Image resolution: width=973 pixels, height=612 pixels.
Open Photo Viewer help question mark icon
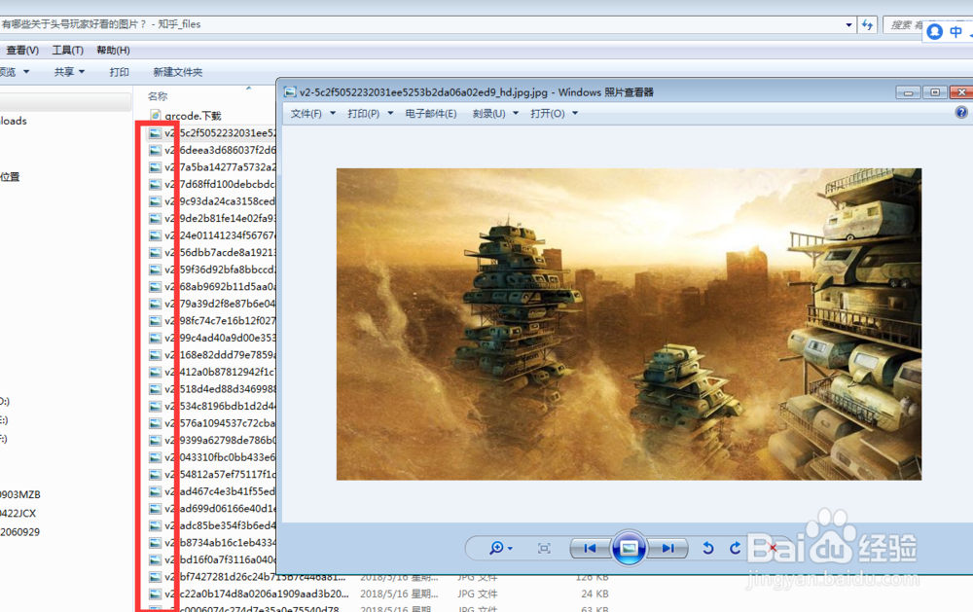point(961,112)
